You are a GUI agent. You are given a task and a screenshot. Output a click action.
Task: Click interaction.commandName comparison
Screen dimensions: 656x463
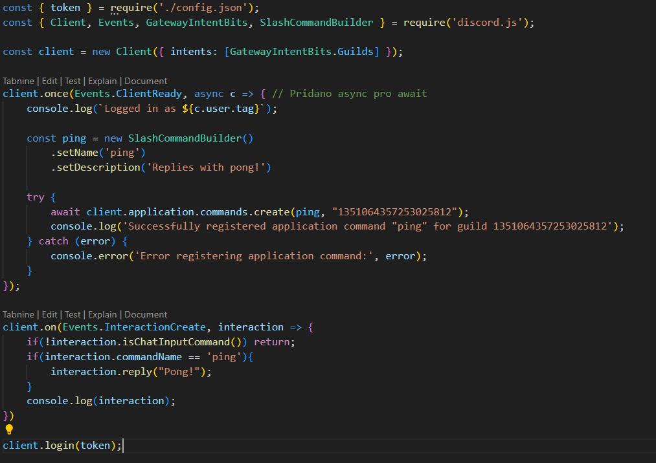143,357
